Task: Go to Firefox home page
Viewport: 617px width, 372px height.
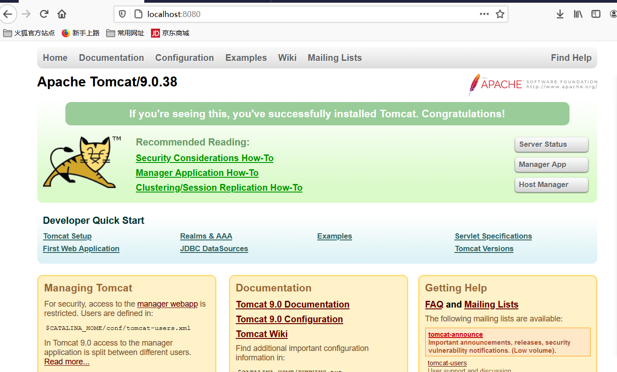Action: [61, 14]
